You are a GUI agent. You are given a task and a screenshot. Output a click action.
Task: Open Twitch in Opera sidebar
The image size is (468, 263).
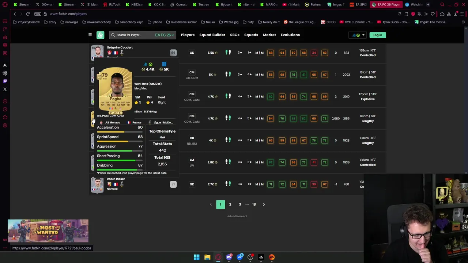[x=5, y=81]
